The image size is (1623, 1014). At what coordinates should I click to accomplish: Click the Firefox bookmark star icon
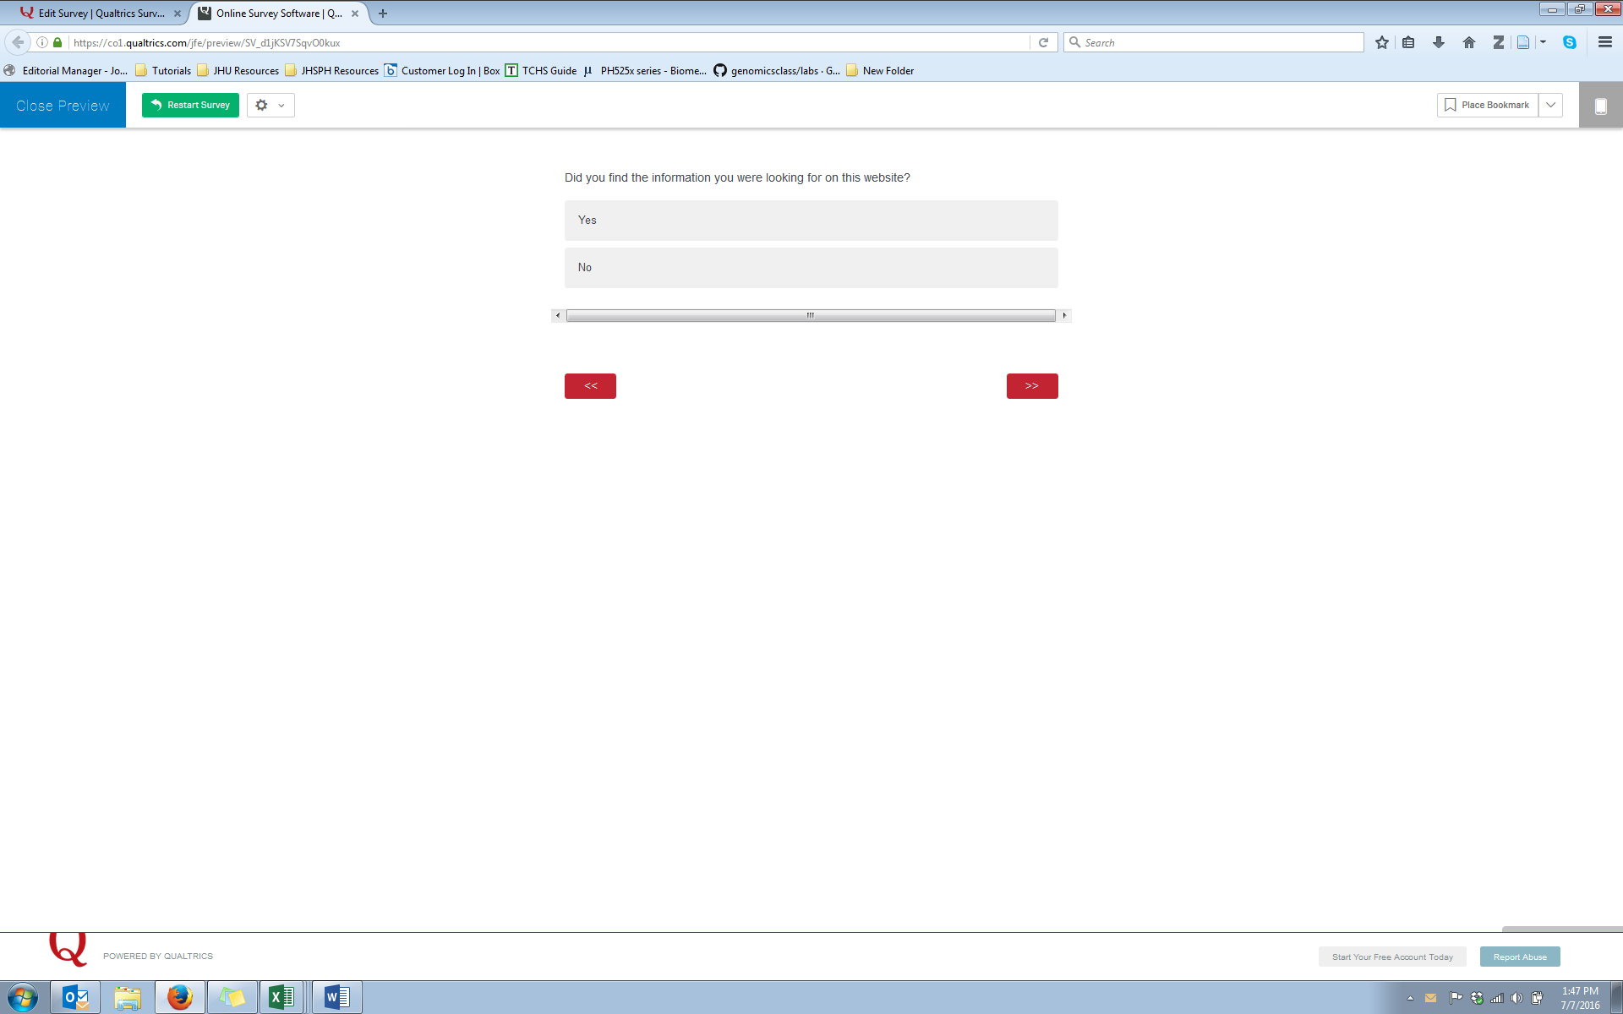click(x=1381, y=42)
